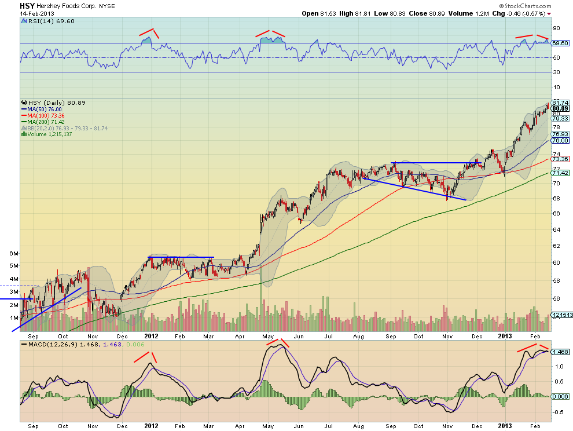Screen dimensions: 573x431
Task: Click the 1M volume axis label
Action: coord(14,317)
